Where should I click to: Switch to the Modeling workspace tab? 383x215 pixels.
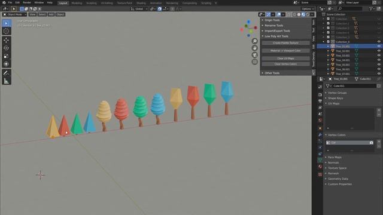point(77,3)
